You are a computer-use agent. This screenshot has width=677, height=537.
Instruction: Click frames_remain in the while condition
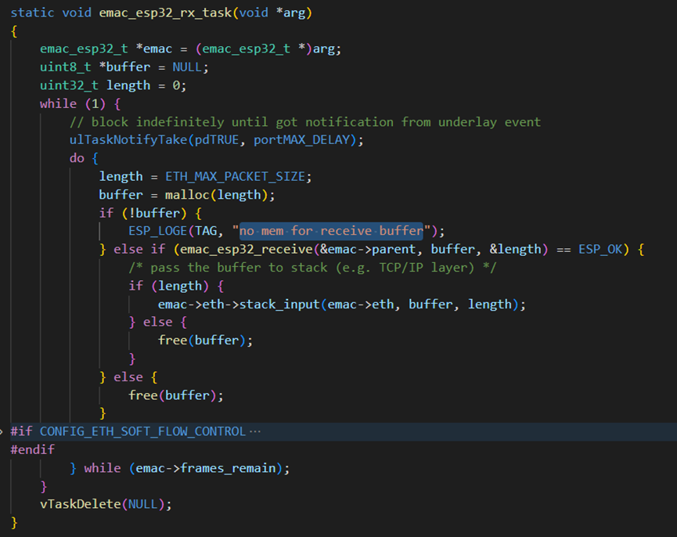point(228,468)
